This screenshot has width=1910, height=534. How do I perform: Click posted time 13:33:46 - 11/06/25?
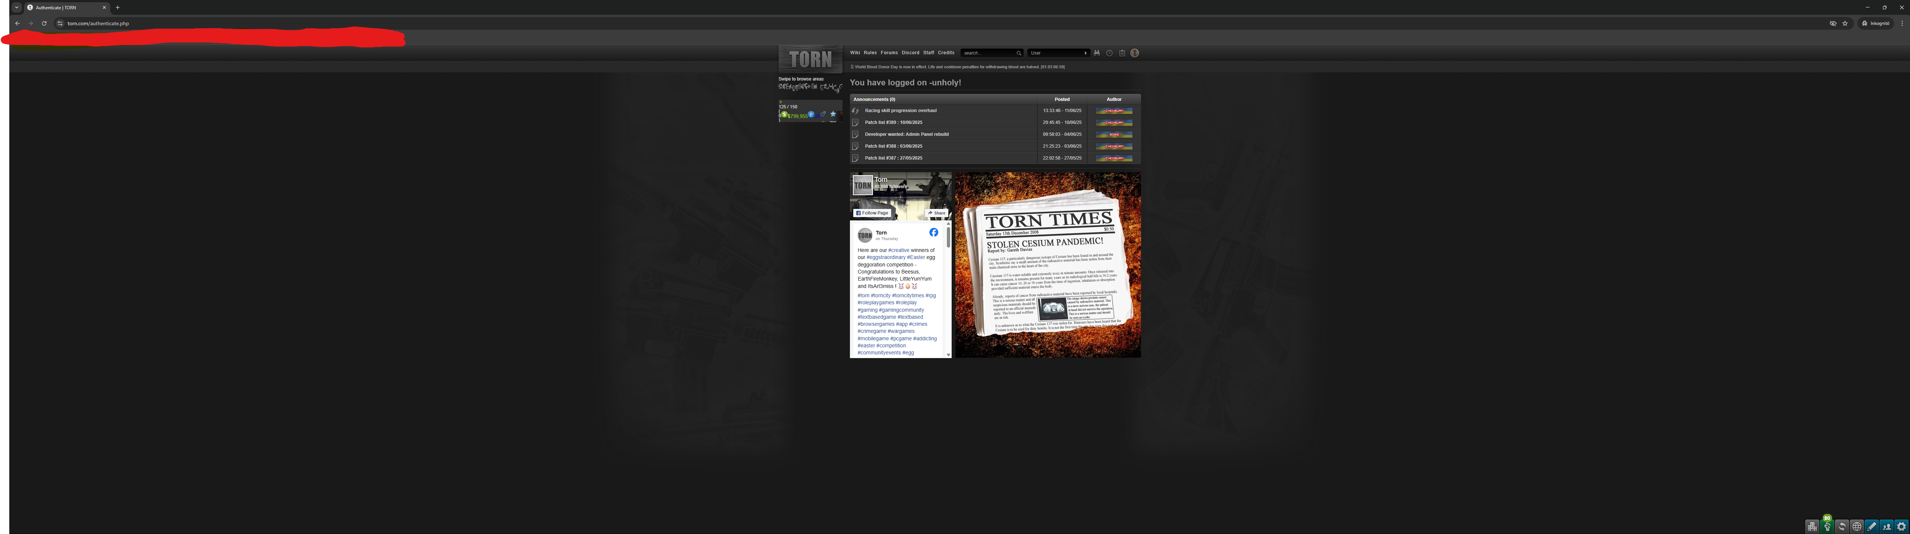click(1063, 110)
